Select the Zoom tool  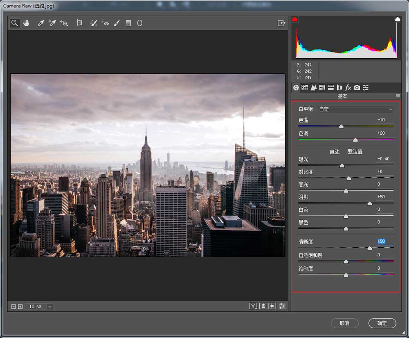click(x=15, y=23)
